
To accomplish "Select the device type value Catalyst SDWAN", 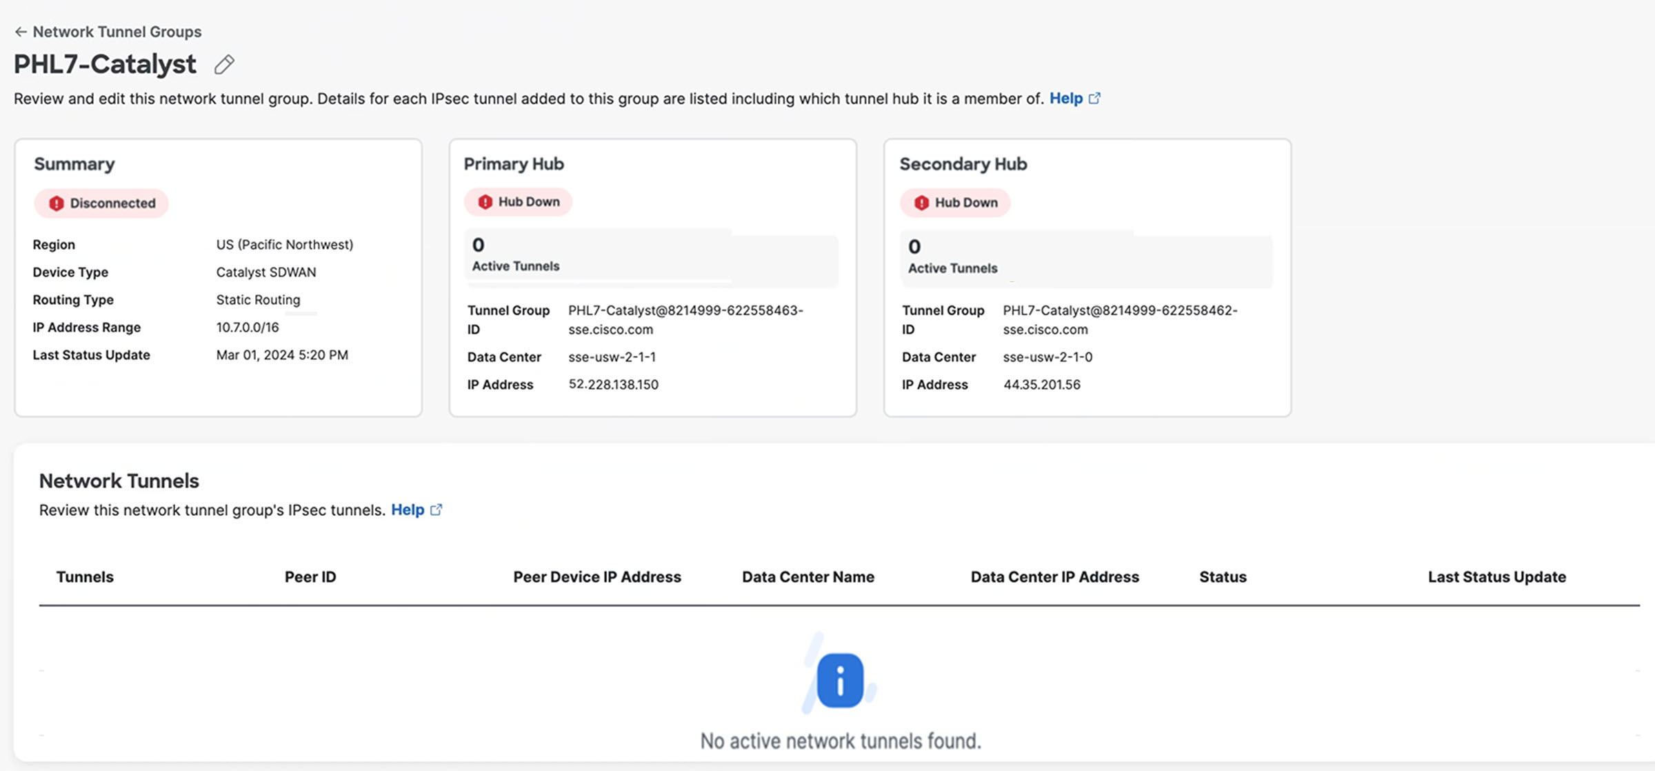I will point(266,272).
